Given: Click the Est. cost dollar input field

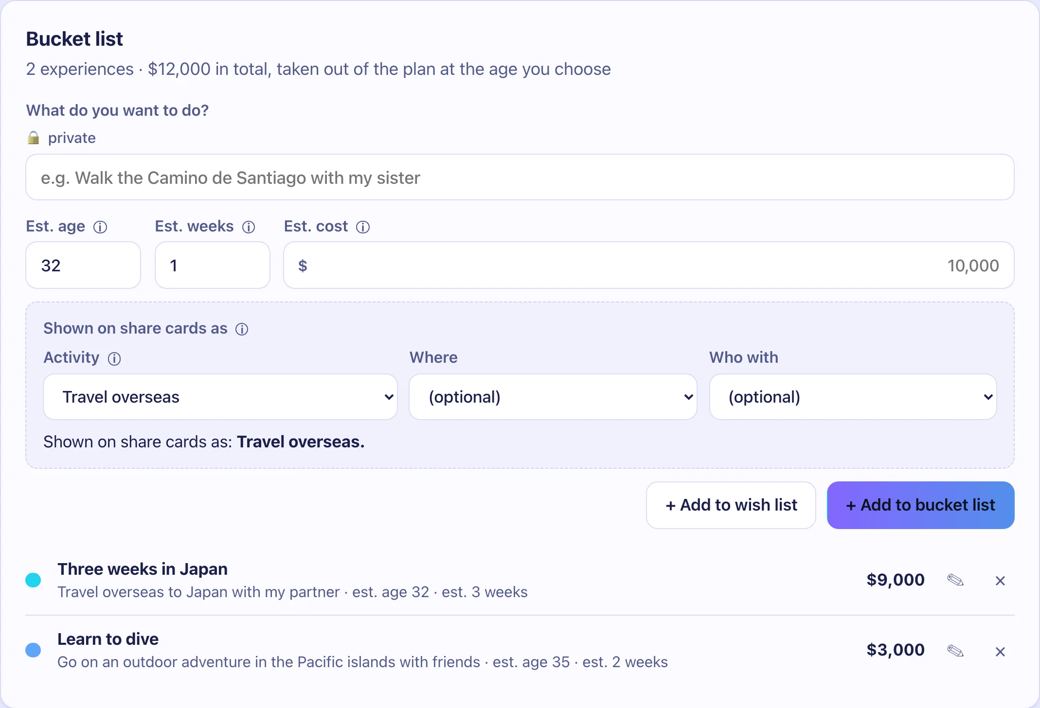Looking at the screenshot, I should coord(649,265).
